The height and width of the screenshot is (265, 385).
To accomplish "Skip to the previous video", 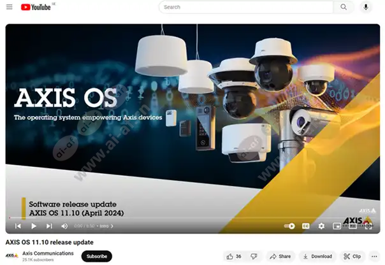I will pos(18,226).
